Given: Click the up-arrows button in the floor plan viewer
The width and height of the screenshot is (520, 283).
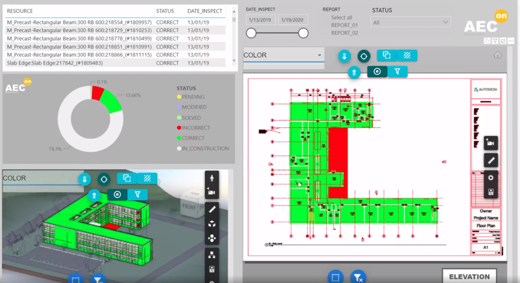Looking at the screenshot, I should coord(354,72).
